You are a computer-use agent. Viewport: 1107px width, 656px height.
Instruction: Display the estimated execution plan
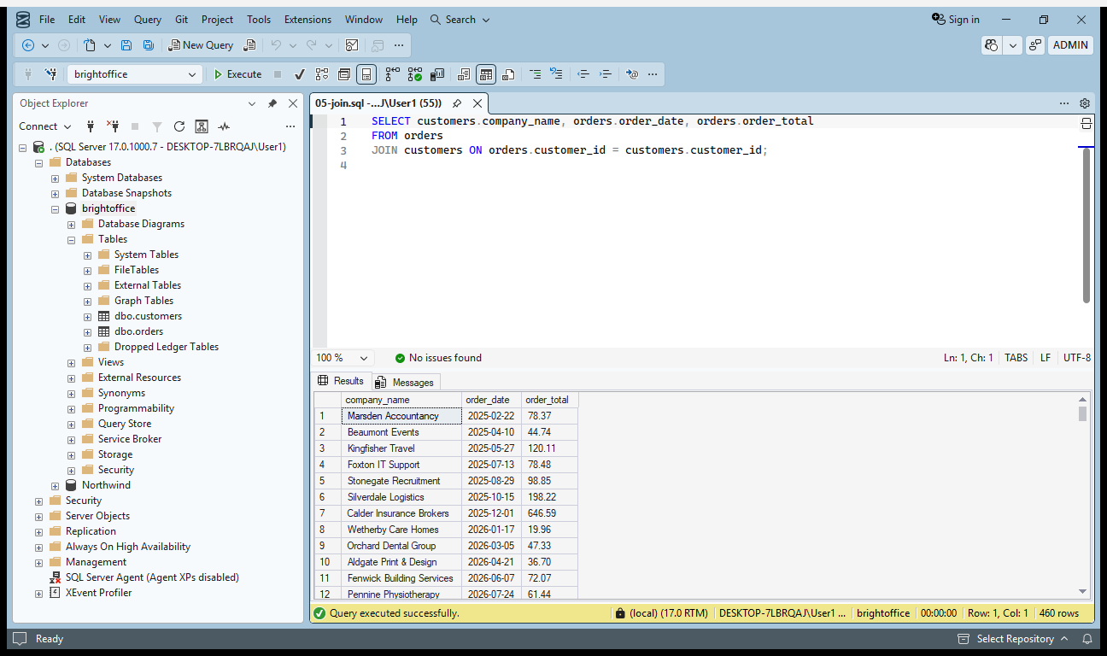(x=322, y=74)
